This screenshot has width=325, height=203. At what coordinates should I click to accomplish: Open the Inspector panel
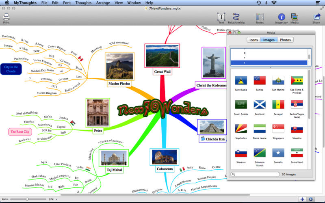(x=281, y=17)
